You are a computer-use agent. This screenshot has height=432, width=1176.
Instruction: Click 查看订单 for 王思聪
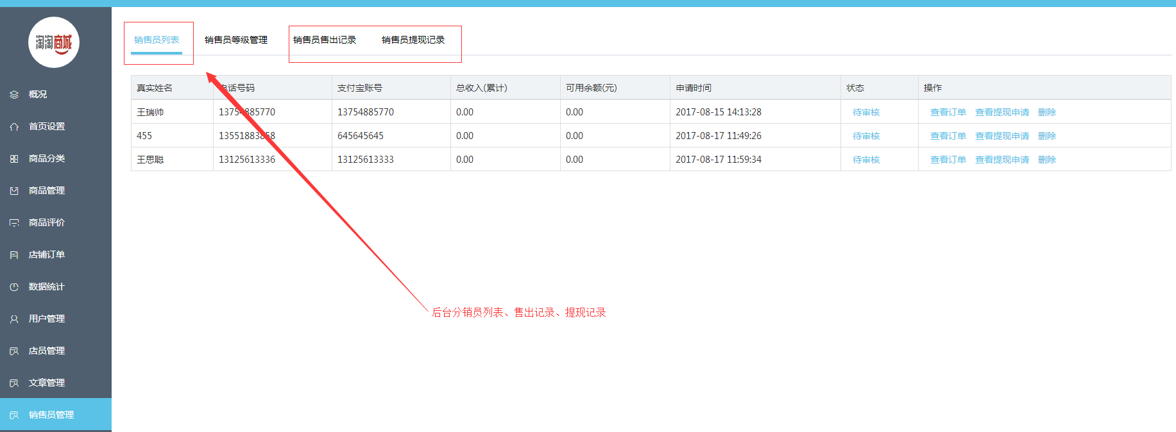click(948, 160)
